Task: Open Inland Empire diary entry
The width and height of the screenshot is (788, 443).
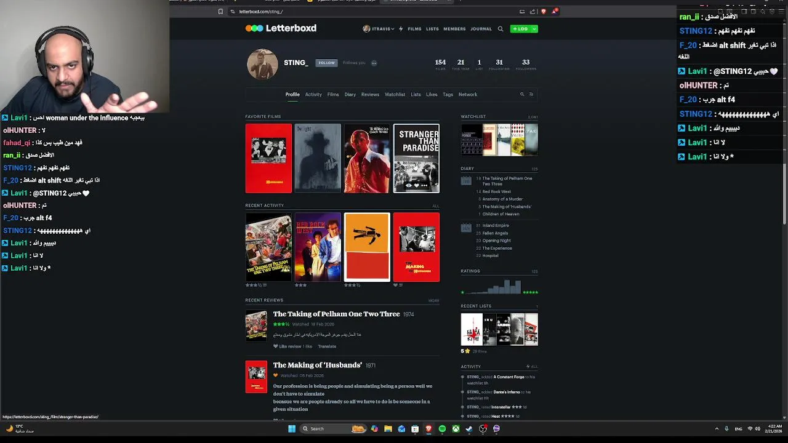Action: click(496, 225)
